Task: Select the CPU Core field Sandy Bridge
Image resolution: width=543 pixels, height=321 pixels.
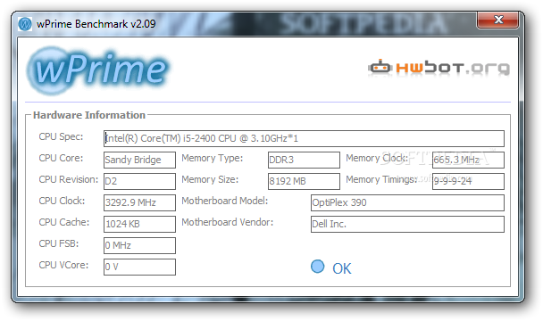Action: (x=139, y=160)
